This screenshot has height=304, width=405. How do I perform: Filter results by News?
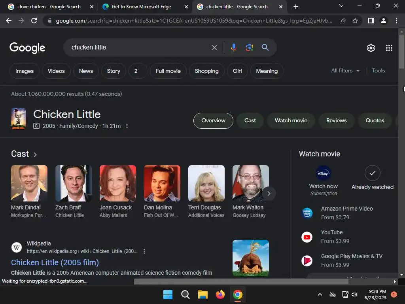(86, 71)
